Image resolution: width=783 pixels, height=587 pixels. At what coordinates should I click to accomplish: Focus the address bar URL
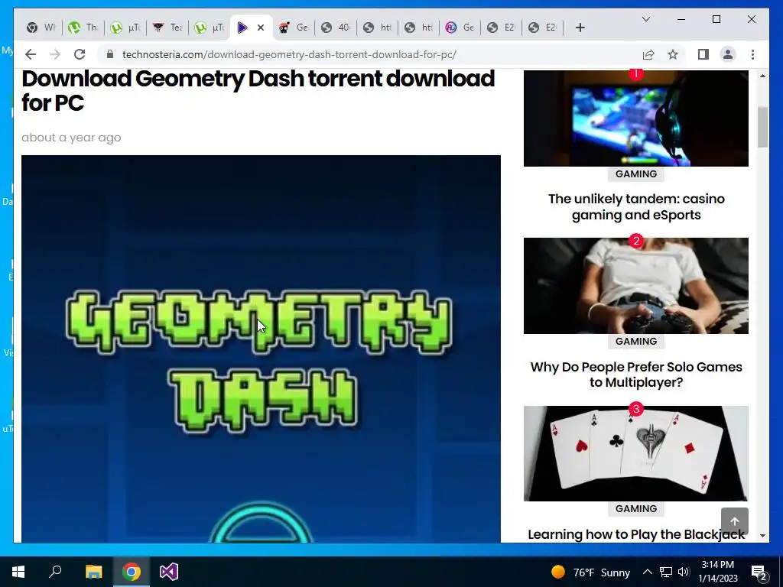[x=289, y=54]
